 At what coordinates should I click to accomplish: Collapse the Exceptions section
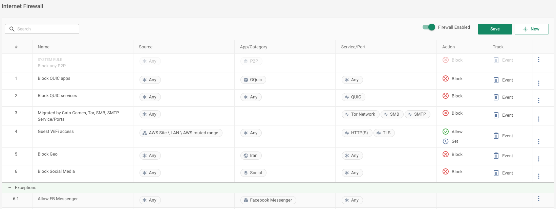click(10, 188)
